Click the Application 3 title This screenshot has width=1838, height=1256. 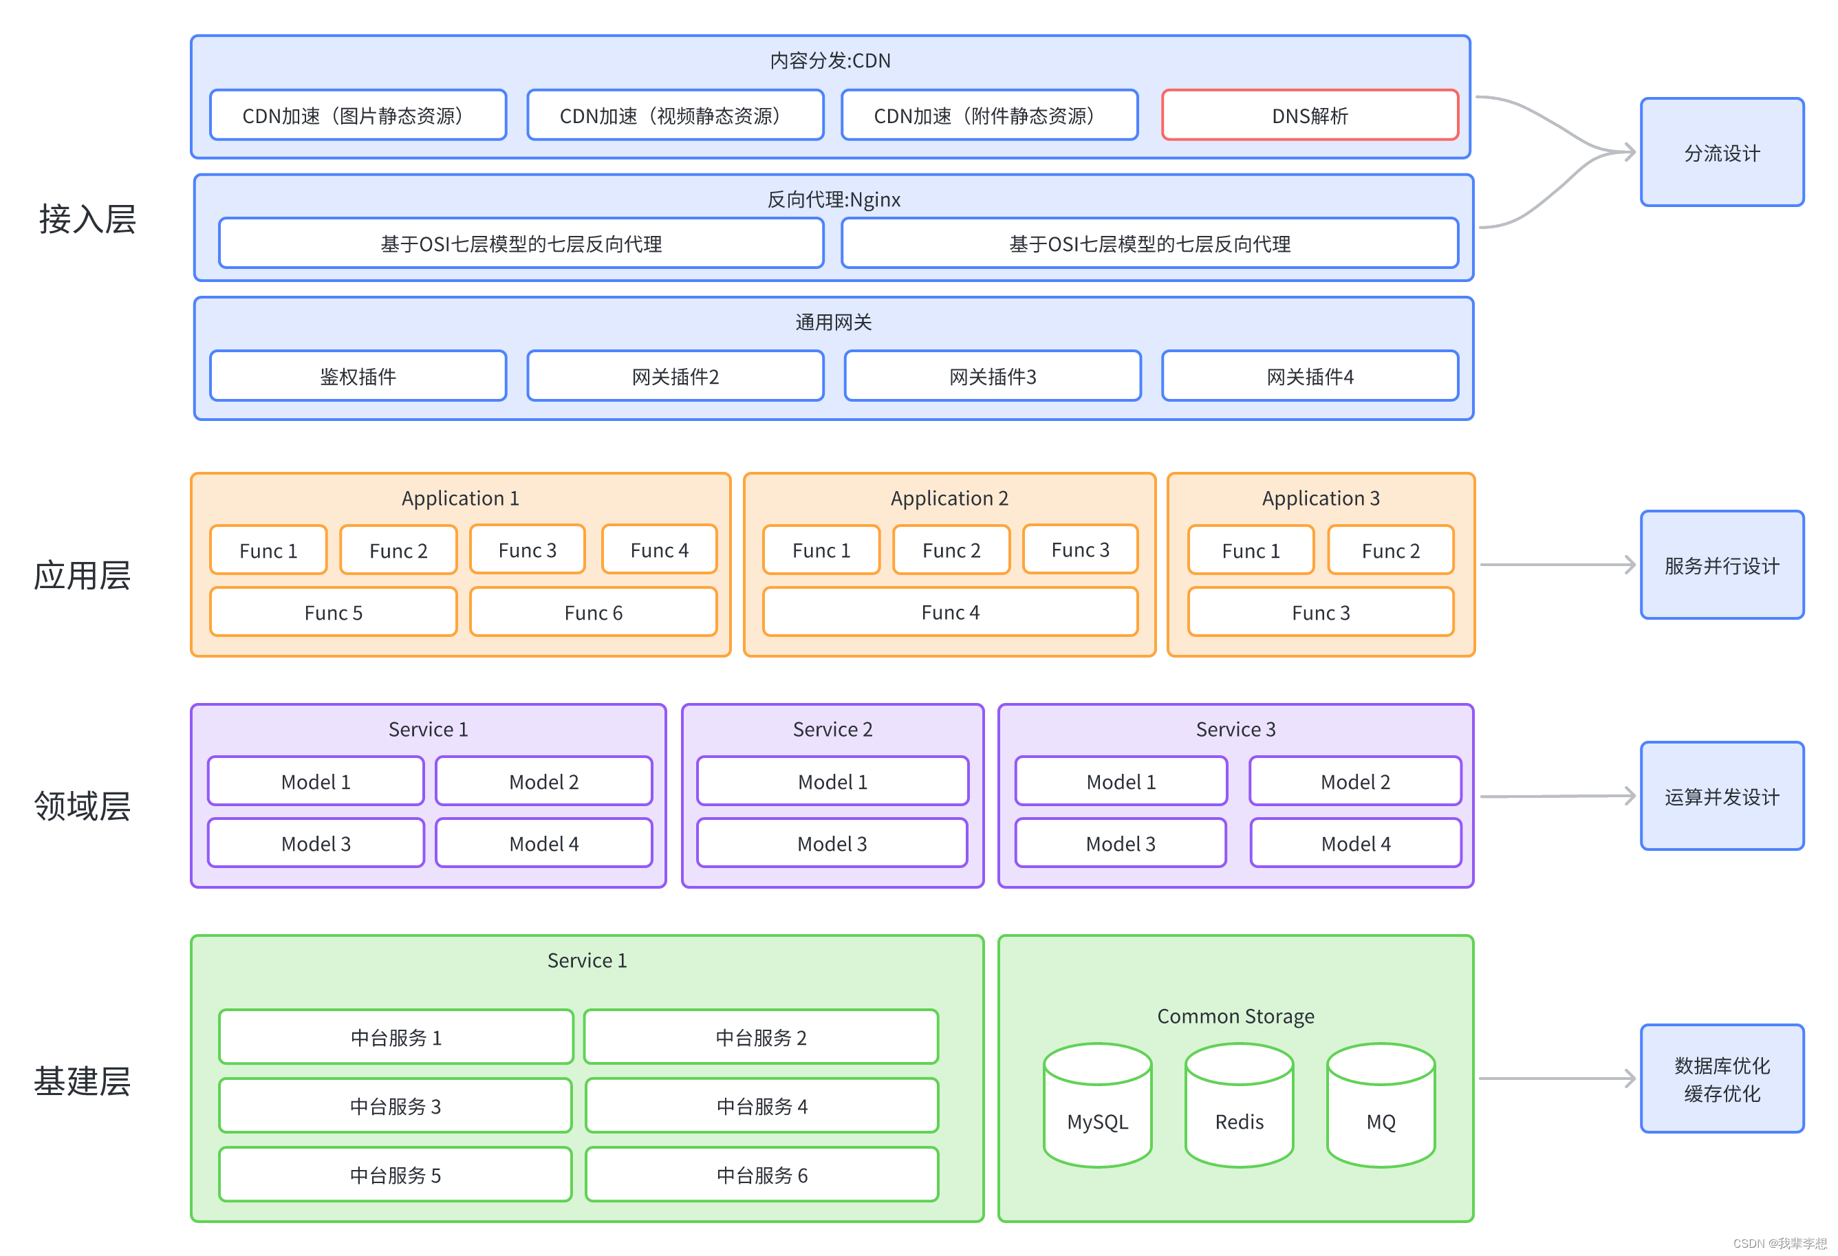1321,498
